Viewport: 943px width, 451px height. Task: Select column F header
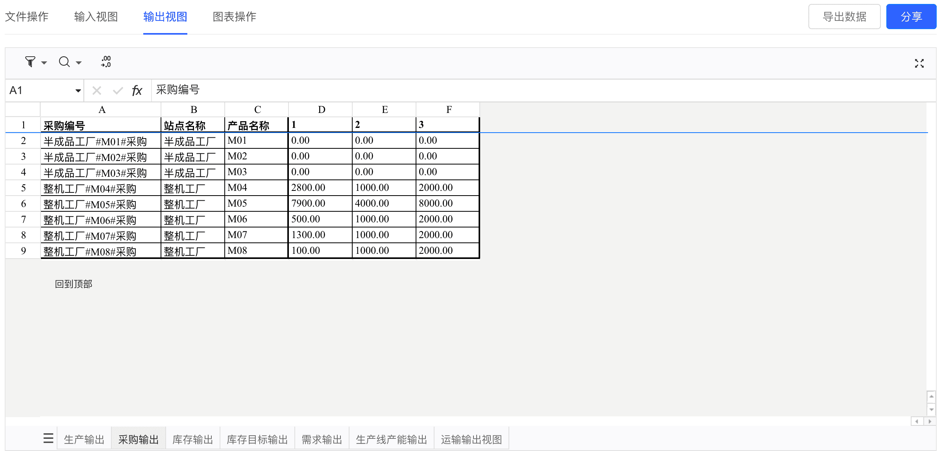point(448,109)
